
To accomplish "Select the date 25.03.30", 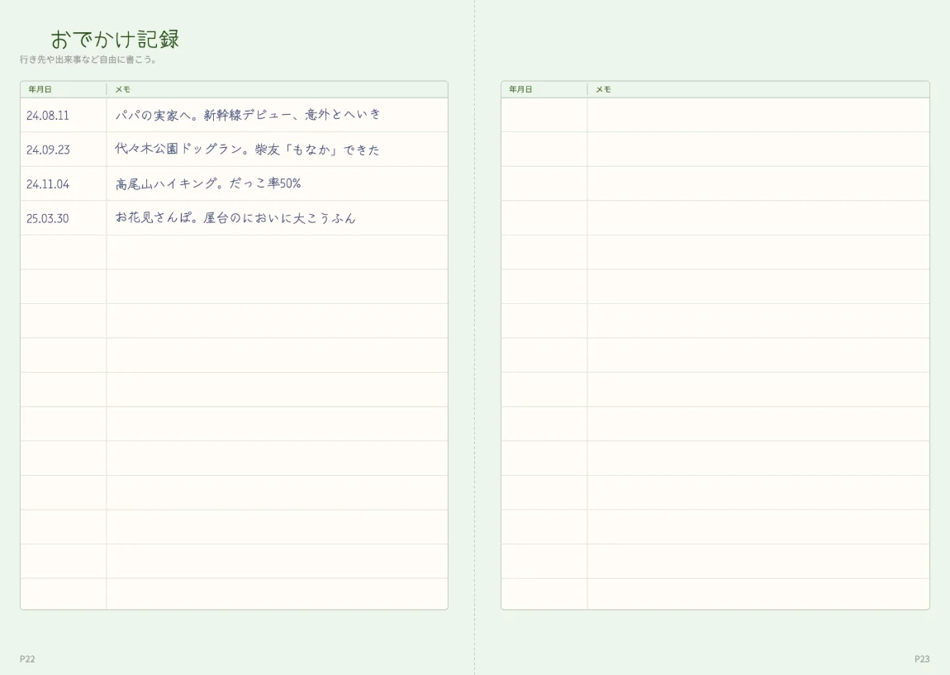I will coord(47,219).
